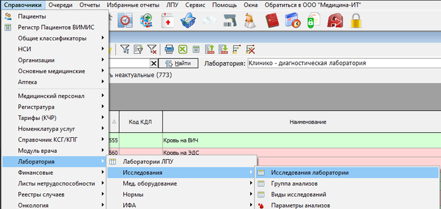Expand Справочник КСГ/КПГ submenu

pos(55,140)
